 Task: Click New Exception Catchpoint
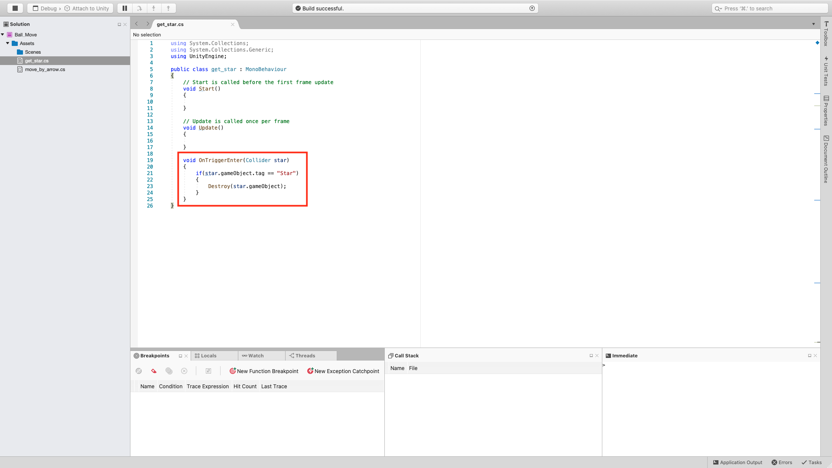(343, 371)
